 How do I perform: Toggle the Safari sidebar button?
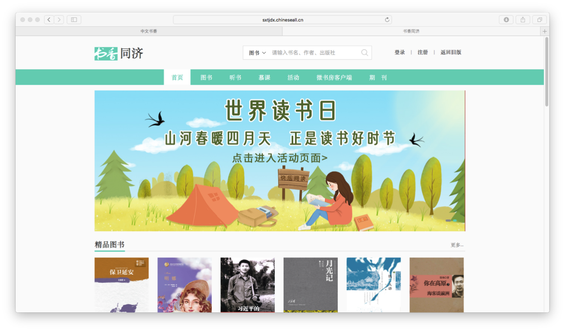[74, 20]
